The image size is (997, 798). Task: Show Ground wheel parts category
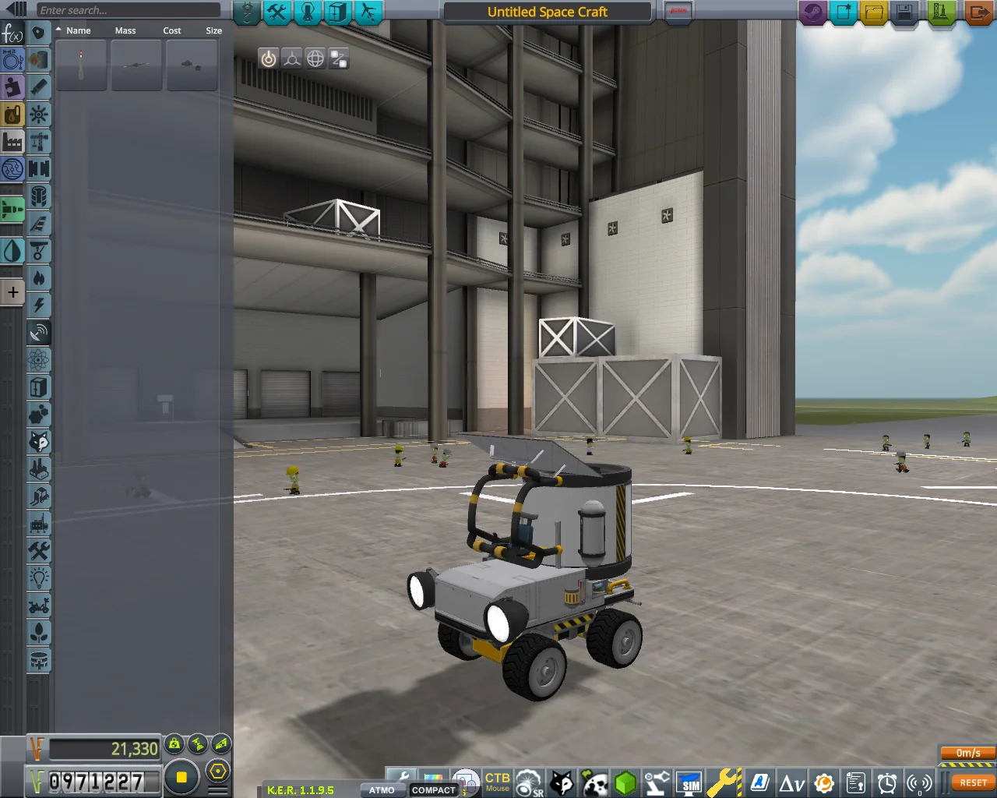pyautogui.click(x=39, y=251)
